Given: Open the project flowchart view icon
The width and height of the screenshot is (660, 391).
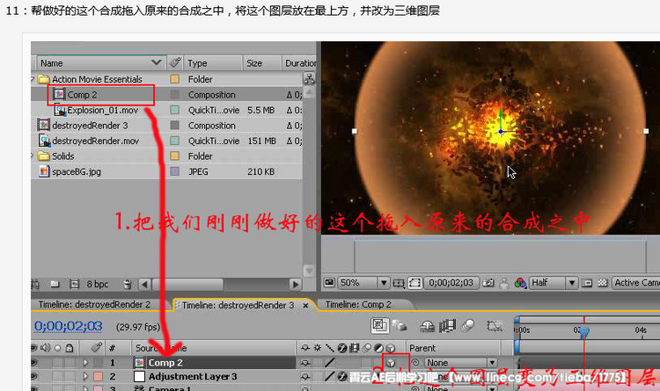Looking at the screenshot, I should click(309, 78).
